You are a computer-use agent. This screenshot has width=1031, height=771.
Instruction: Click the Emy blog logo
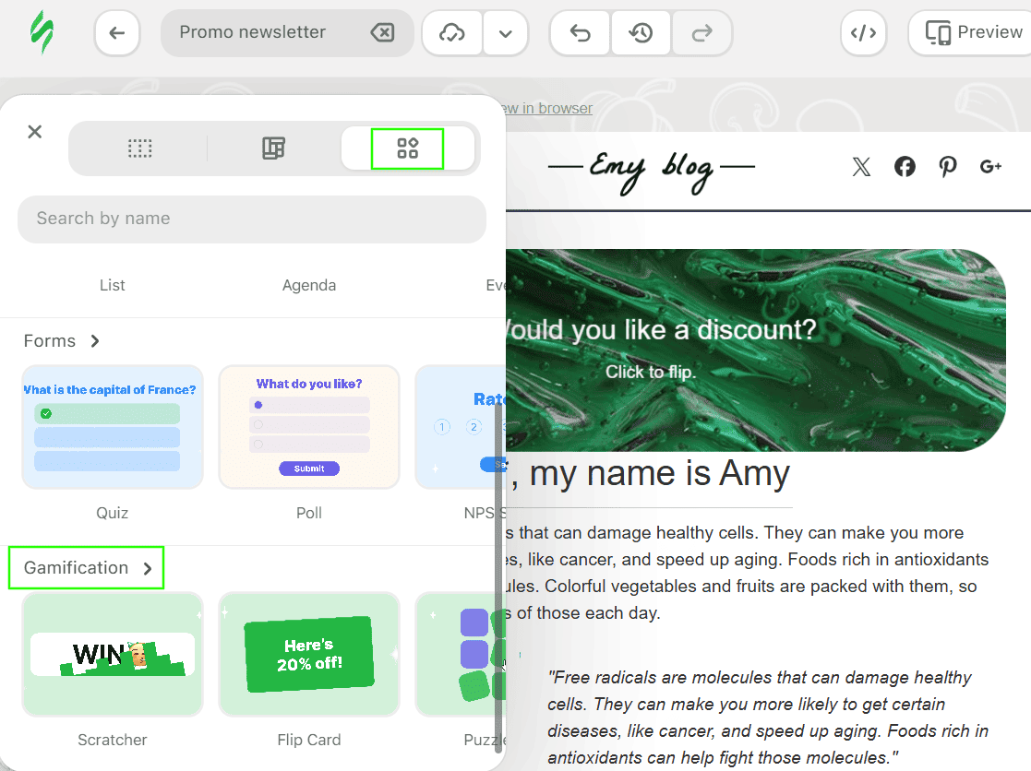pyautogui.click(x=652, y=171)
